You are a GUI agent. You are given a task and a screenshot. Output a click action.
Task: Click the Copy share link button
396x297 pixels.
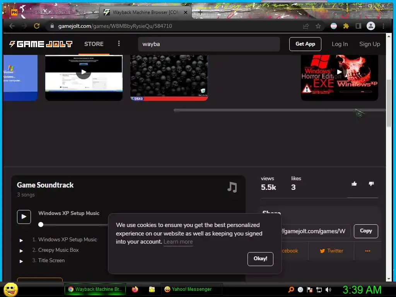pos(366,231)
